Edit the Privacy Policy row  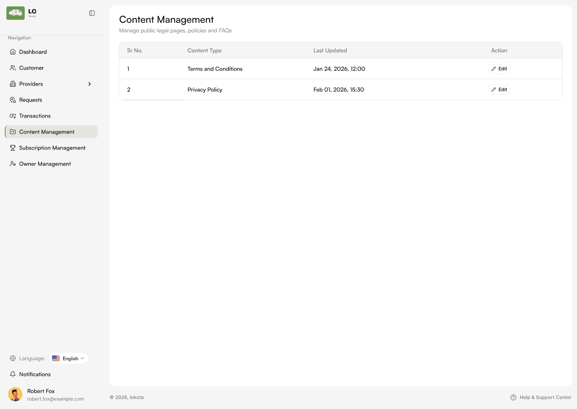point(499,90)
